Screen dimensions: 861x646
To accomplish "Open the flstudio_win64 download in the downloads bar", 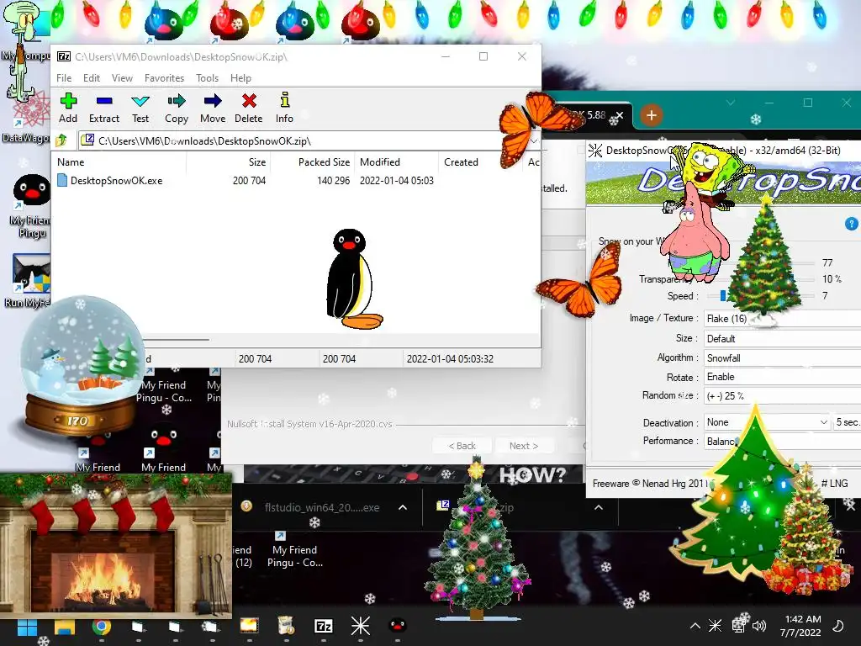I will click(x=321, y=507).
